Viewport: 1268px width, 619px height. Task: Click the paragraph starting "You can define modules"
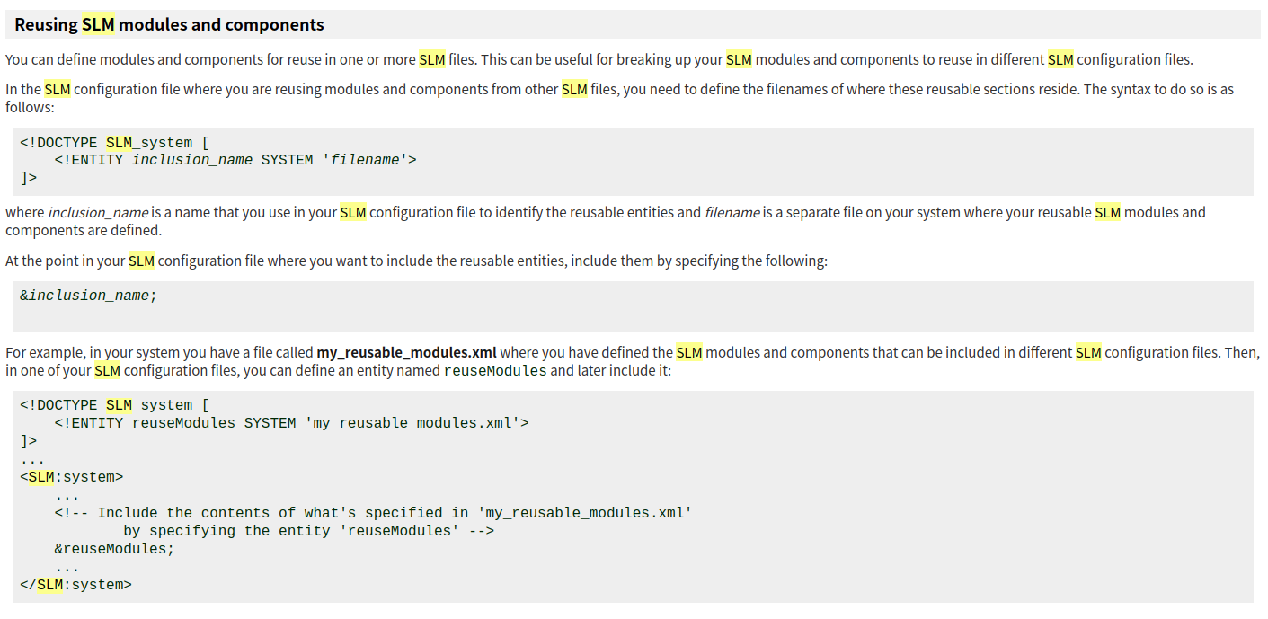pos(599,60)
